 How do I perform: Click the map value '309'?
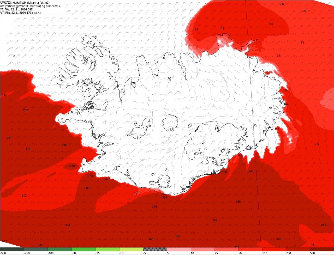point(241,155)
